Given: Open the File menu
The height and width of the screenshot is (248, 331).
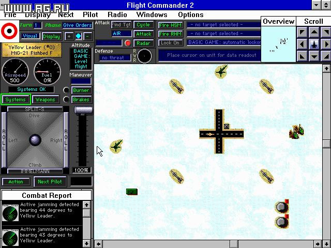Looking at the screenshot, I should [x=10, y=15].
